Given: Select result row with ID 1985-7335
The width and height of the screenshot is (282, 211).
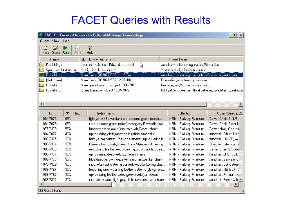Looking at the screenshot, I should (x=139, y=149).
